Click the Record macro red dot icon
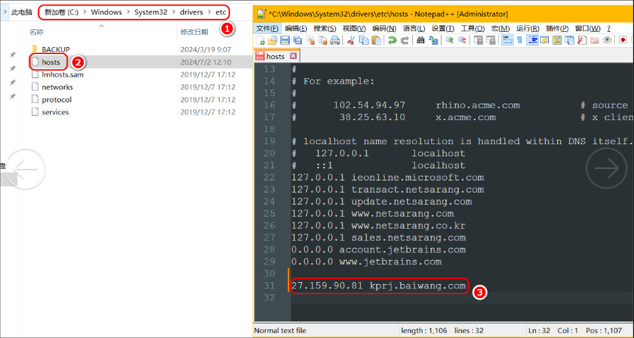 (623, 40)
